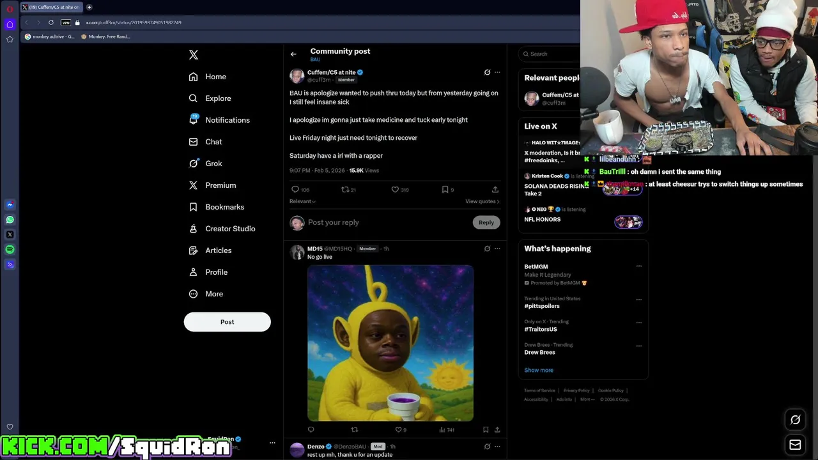Open floating messages envelope button

pos(795,445)
